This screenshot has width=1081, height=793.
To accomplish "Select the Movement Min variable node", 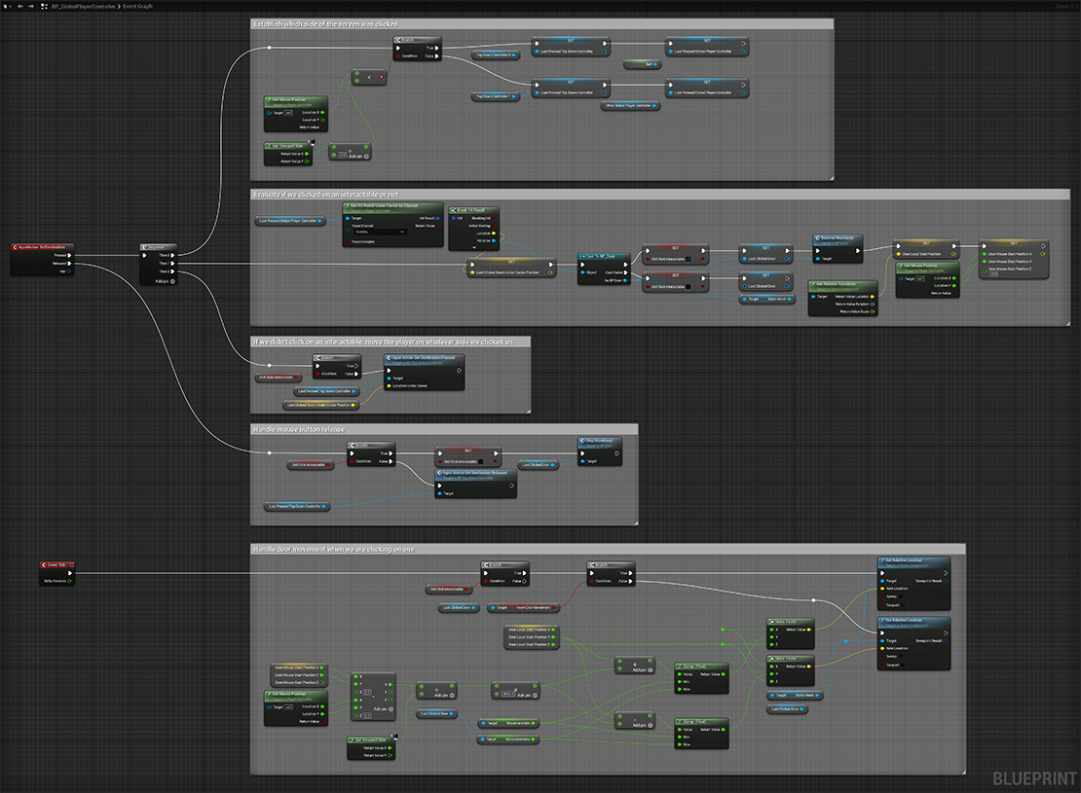I will tap(508, 723).
